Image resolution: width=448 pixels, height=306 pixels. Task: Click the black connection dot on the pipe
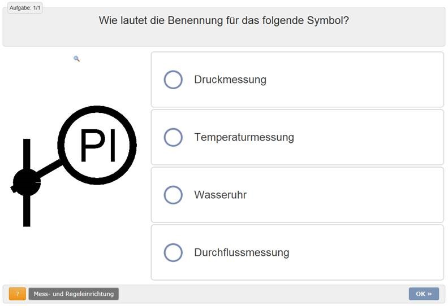(26, 182)
